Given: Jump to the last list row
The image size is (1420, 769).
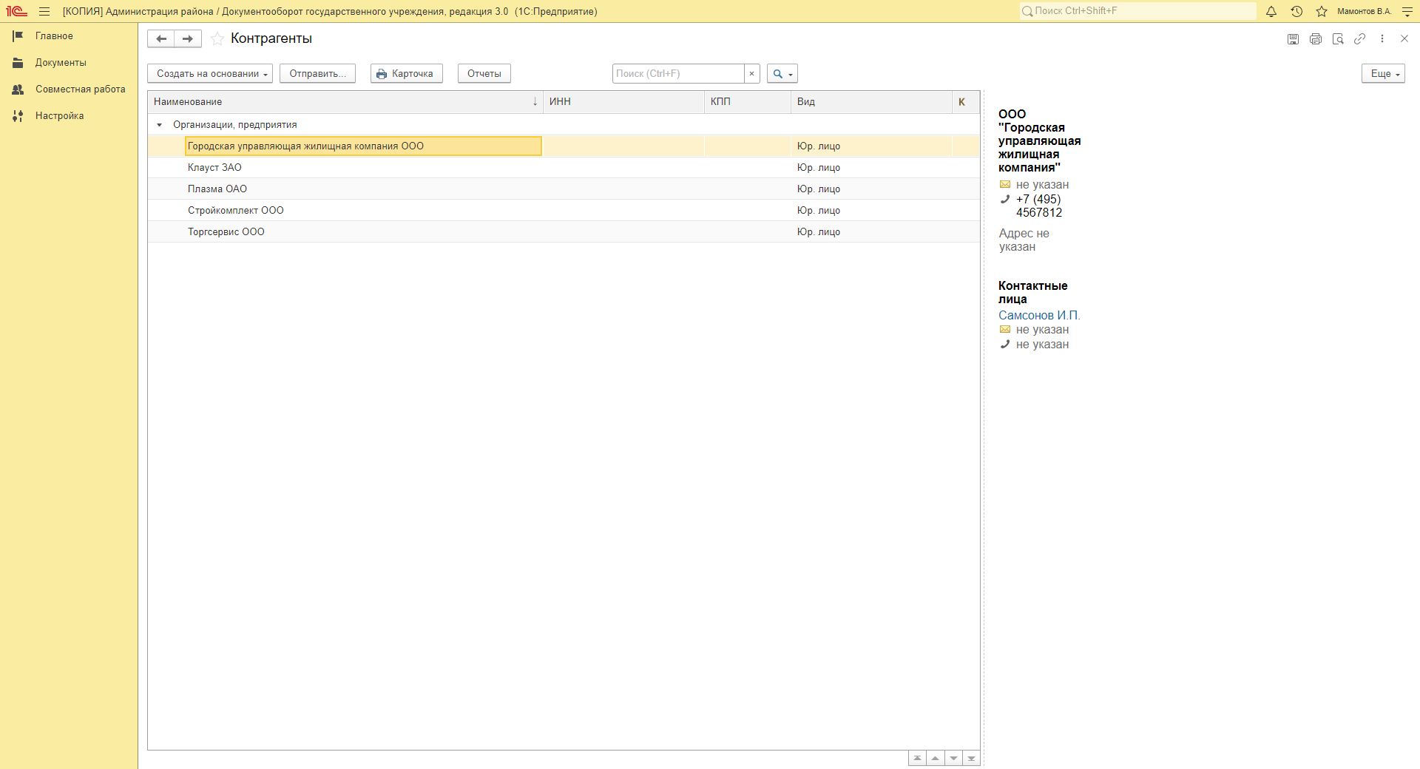Looking at the screenshot, I should [971, 758].
